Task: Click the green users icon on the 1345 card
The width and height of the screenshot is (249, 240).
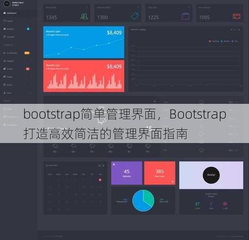Action: point(84,16)
